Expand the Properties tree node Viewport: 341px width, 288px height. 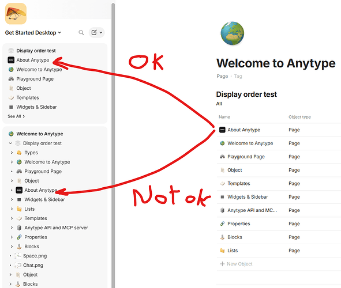[x=12, y=237]
